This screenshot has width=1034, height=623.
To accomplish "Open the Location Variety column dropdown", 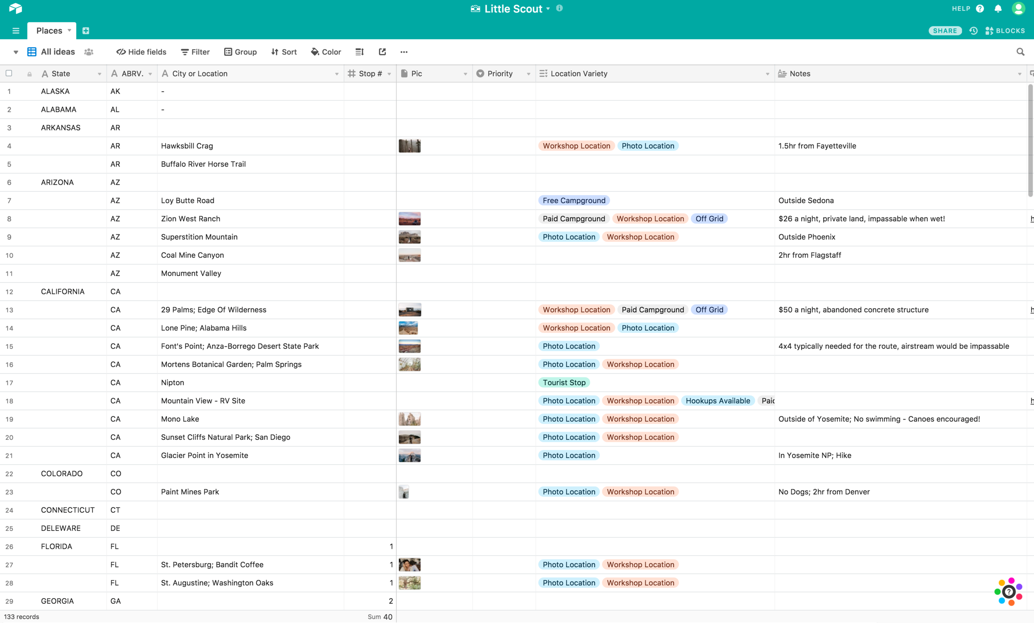I will tap(767, 74).
